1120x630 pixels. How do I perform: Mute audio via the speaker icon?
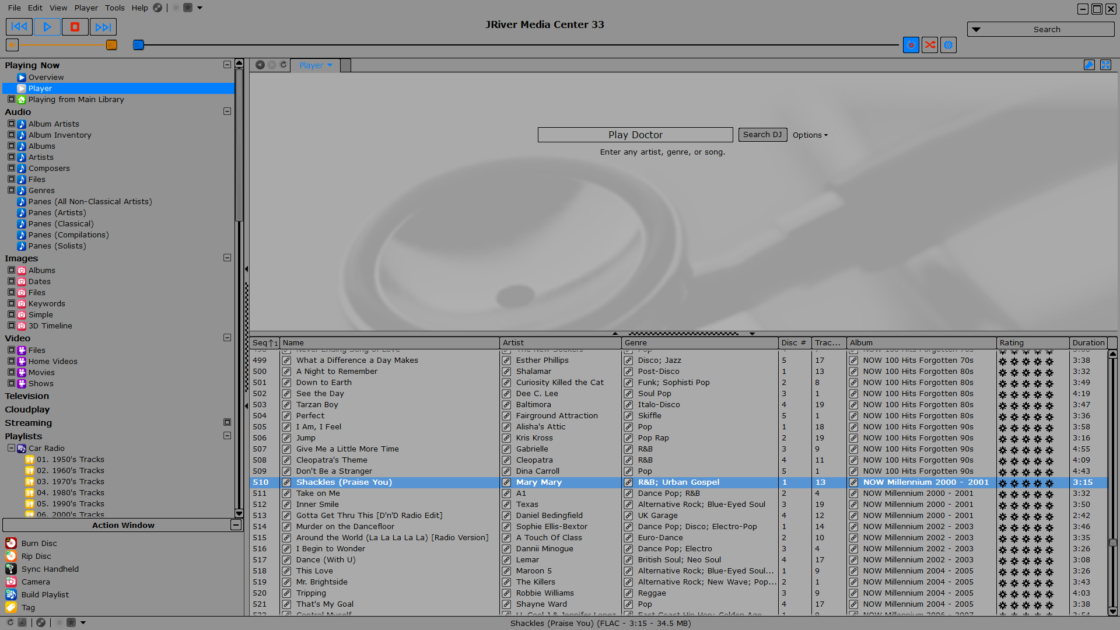(x=12, y=45)
